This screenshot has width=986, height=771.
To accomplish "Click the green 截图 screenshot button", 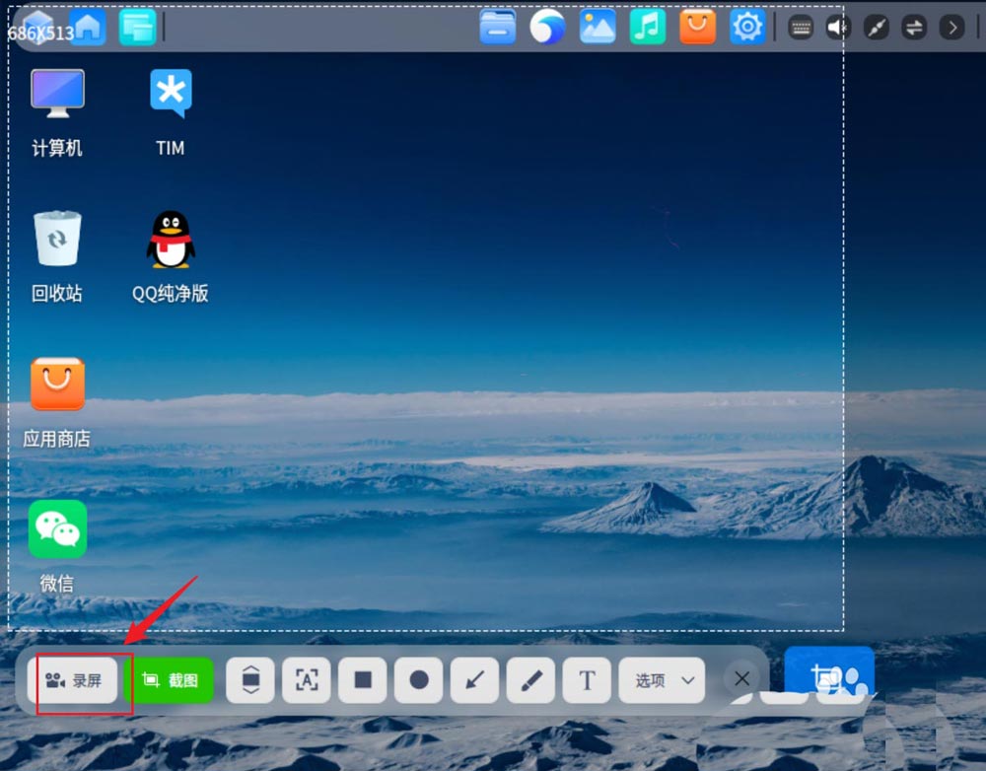I will (170, 680).
